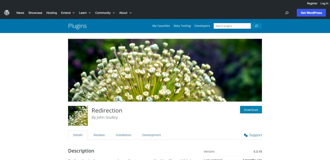
Task: Click the Redirection plugin thumbnail icon
Action: tap(78, 116)
